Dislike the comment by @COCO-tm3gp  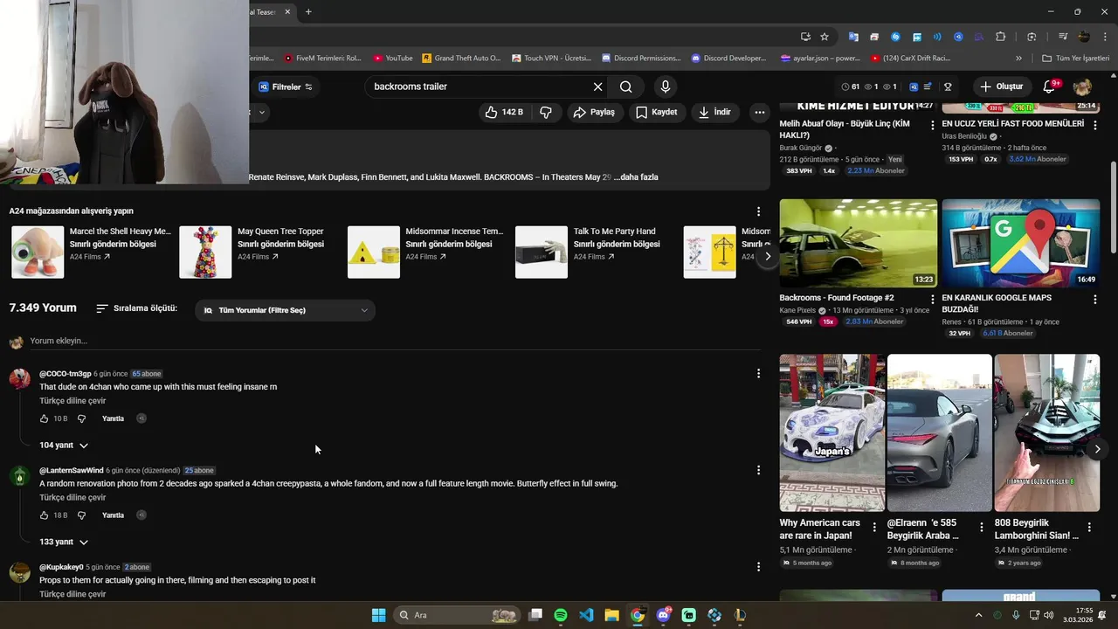(x=81, y=418)
